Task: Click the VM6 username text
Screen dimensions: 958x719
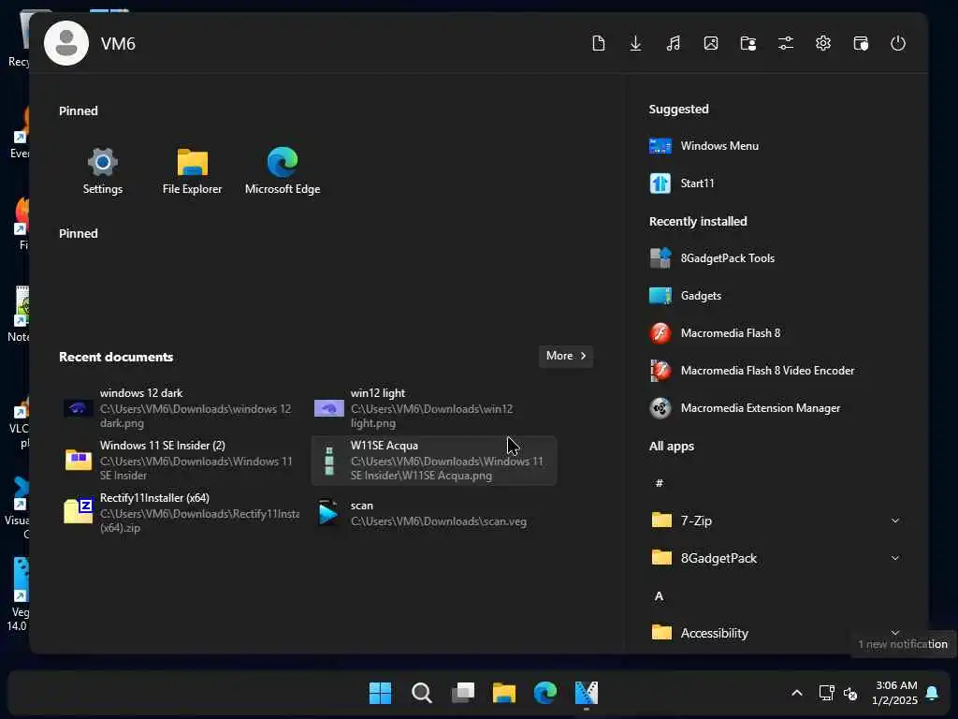Action: [x=118, y=44]
